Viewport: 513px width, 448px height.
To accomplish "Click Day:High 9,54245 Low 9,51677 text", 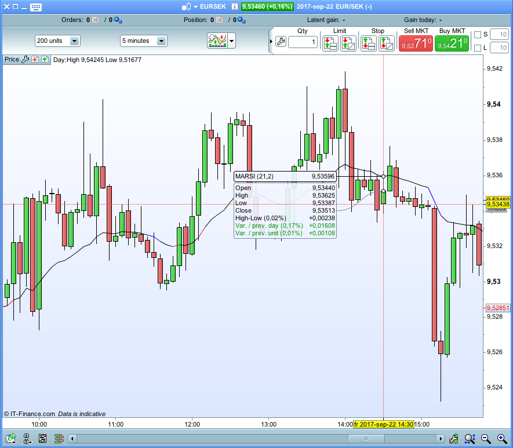I will click(97, 60).
